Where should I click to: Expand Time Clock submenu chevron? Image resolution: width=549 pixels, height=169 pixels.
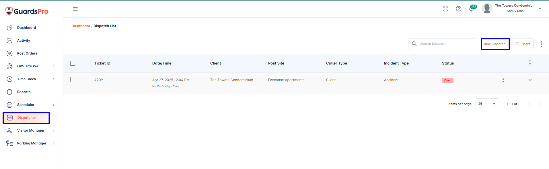pyautogui.click(x=53, y=79)
